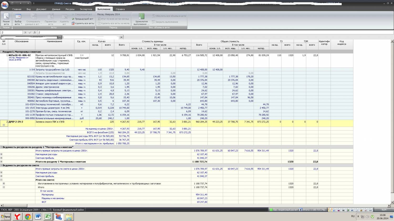This screenshot has height=221, width=394.
Task: Click the horizontal scrollbar thumb at bottom
Action: (14, 206)
